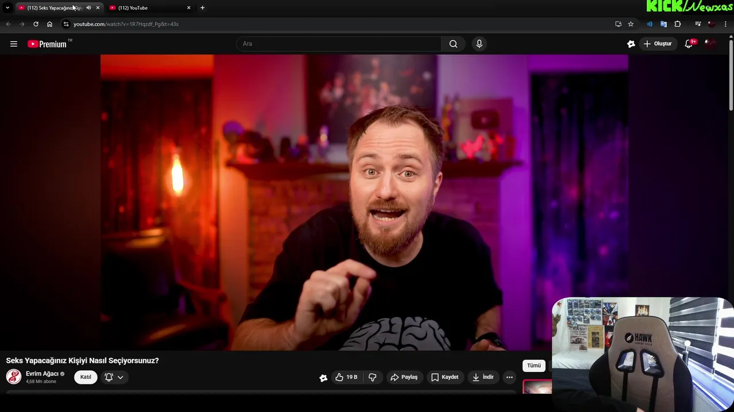Install app icon in address bar

click(x=618, y=24)
